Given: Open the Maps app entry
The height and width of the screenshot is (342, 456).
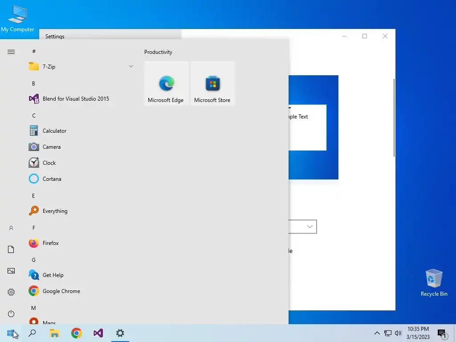Looking at the screenshot, I should [x=81, y=321].
